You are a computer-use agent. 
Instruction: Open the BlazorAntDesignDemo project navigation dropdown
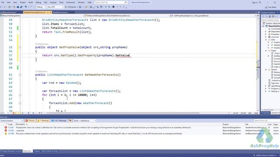(42, 16)
